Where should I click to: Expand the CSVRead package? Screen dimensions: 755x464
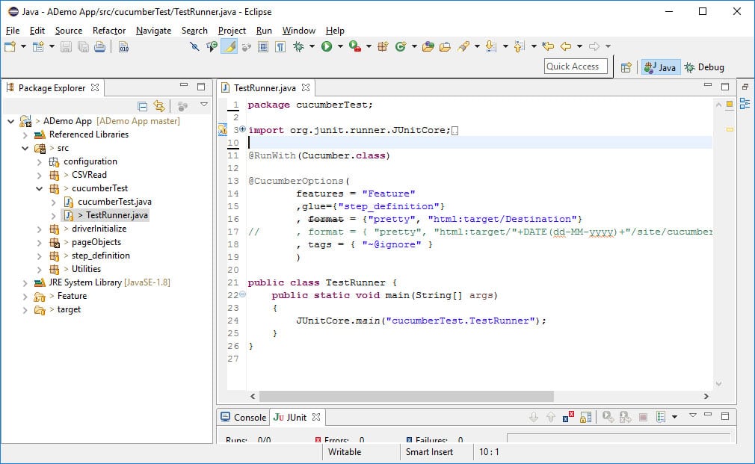point(40,175)
